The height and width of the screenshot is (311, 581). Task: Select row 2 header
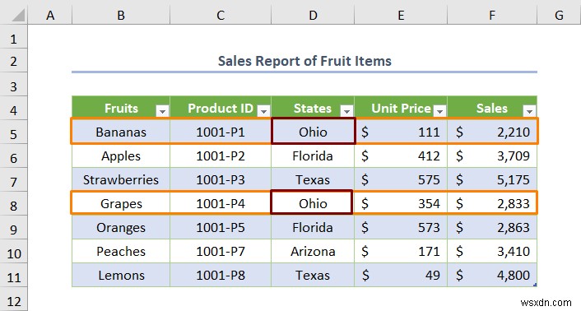pos(14,61)
